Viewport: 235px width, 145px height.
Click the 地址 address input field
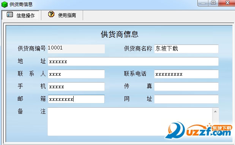click(133, 61)
